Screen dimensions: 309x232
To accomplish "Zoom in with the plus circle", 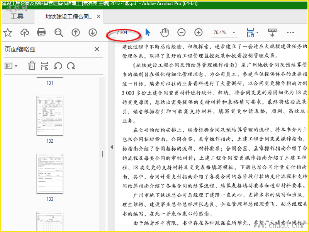I will click(199, 32).
